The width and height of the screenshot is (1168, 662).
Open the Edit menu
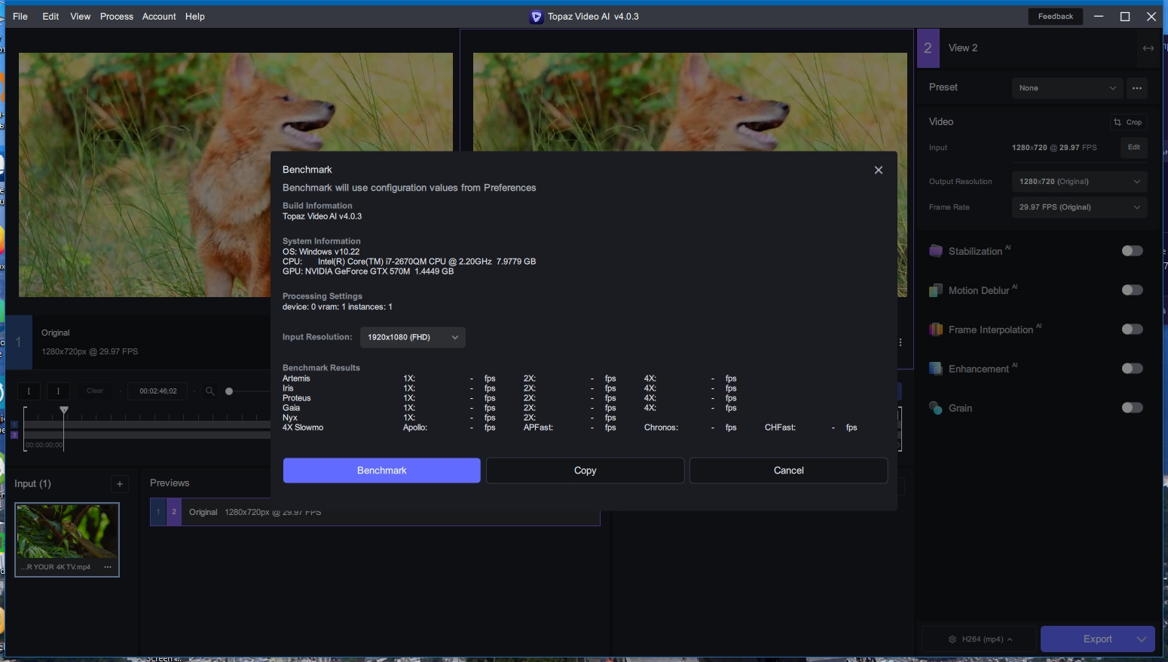[x=50, y=17]
